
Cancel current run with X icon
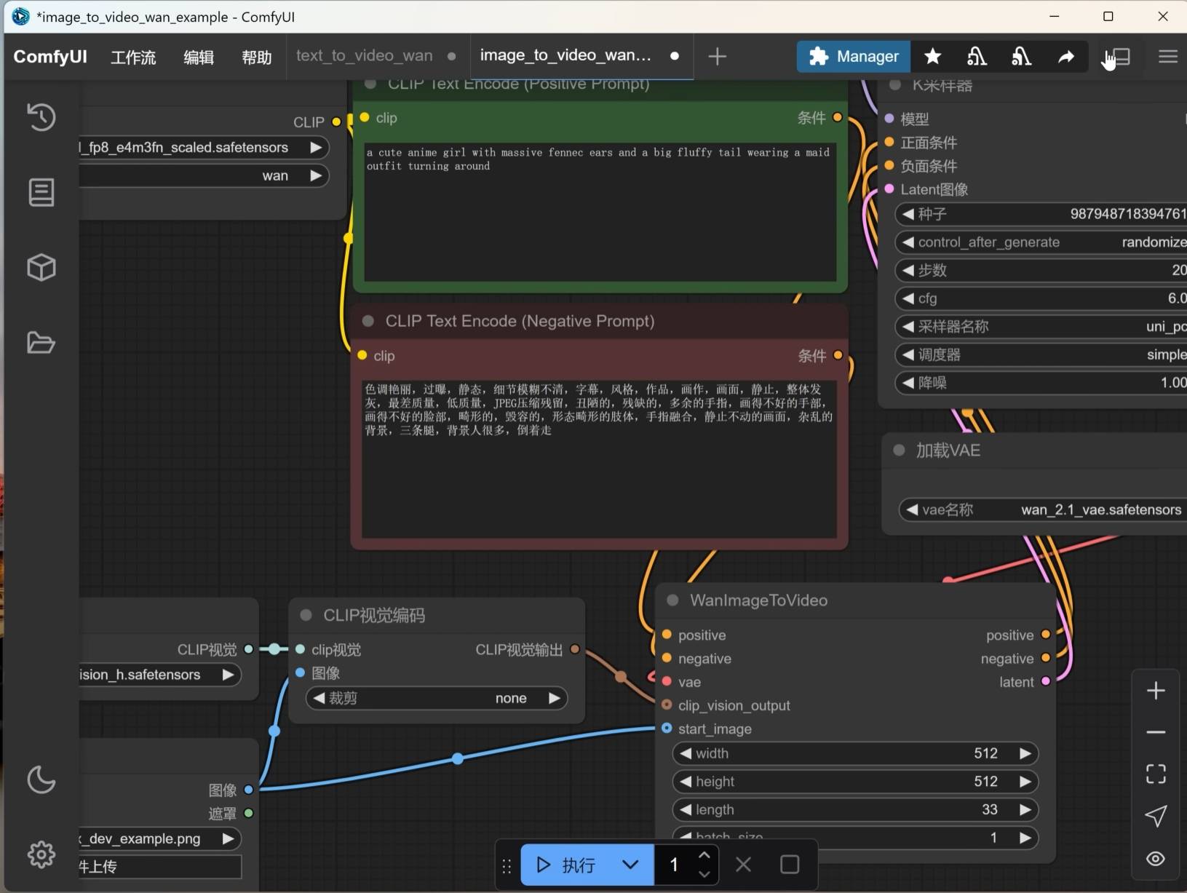click(743, 865)
